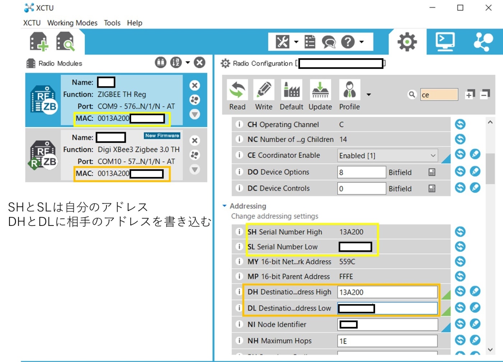Collapse all configuration sections
This screenshot has height=362, width=503.
click(x=485, y=94)
